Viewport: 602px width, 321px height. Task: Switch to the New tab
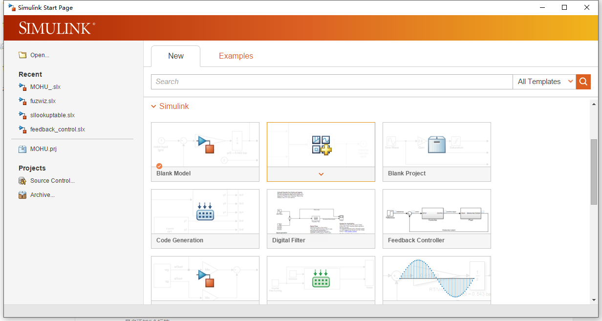pos(176,56)
